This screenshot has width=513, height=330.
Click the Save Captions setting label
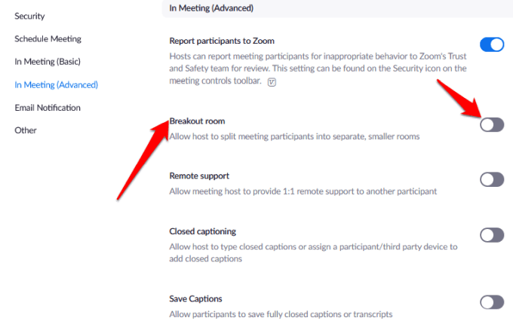[195, 298]
